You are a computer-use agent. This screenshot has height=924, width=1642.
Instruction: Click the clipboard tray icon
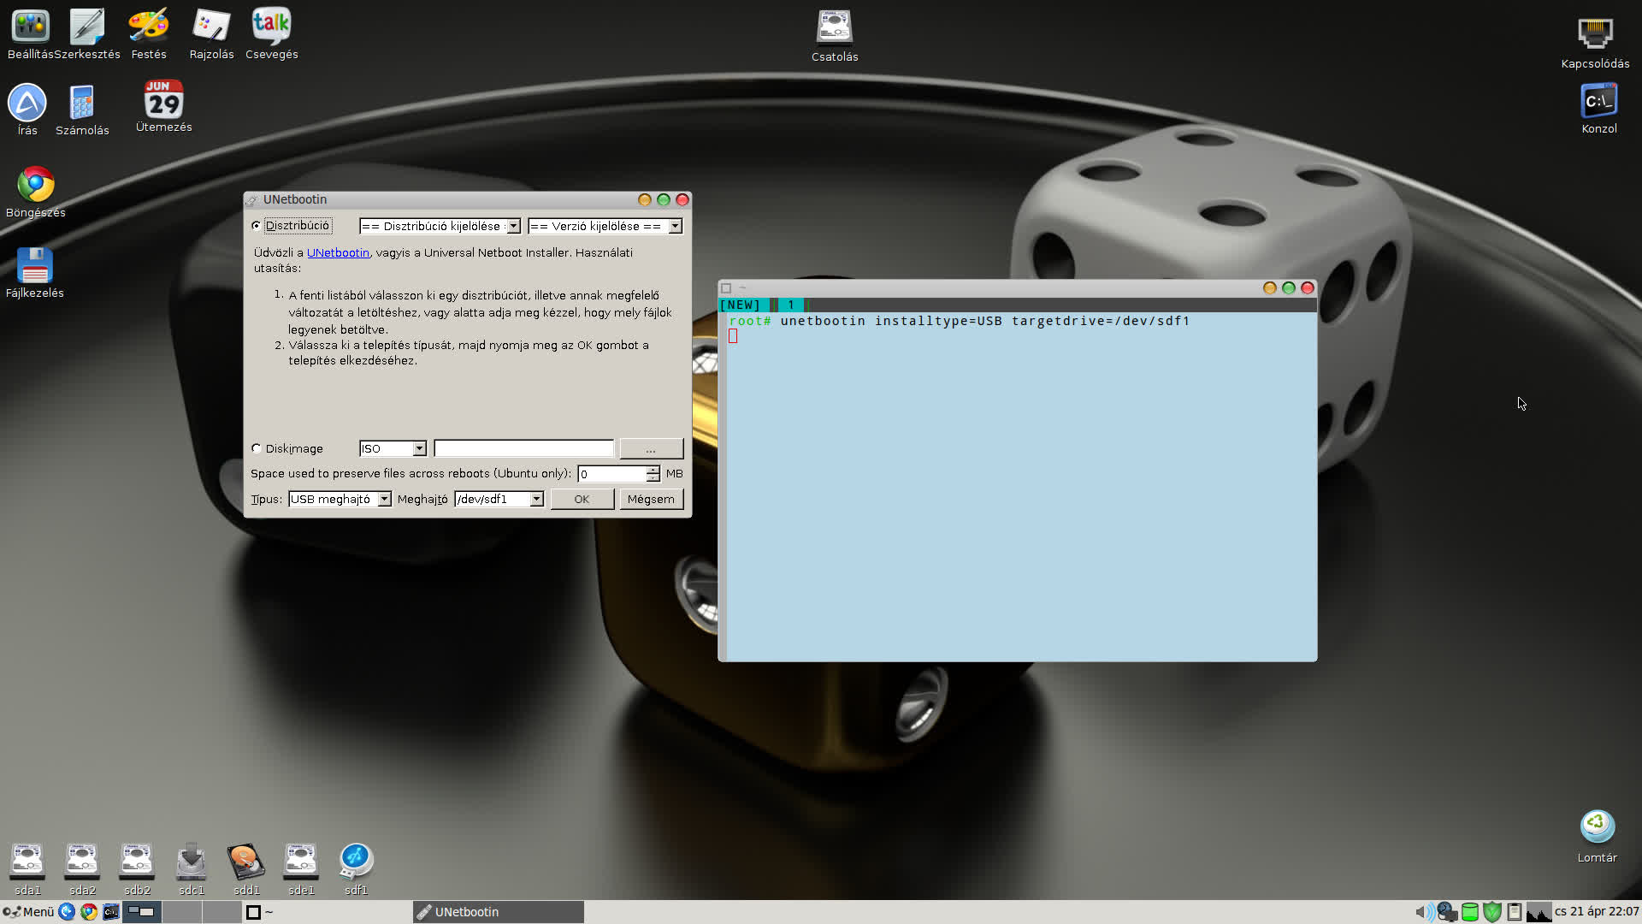pos(1514,912)
